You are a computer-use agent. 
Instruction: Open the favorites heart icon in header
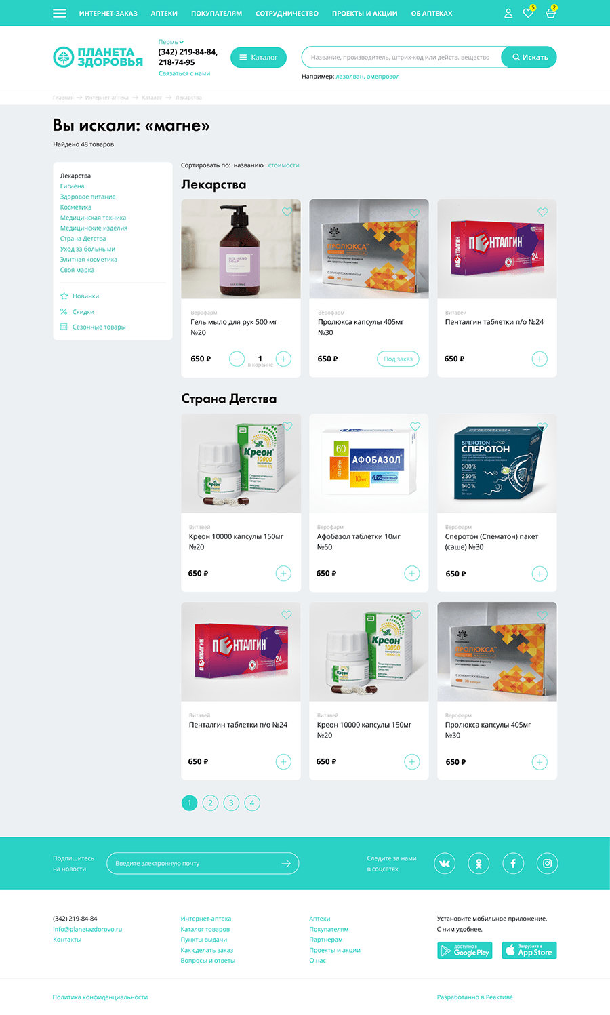point(528,13)
